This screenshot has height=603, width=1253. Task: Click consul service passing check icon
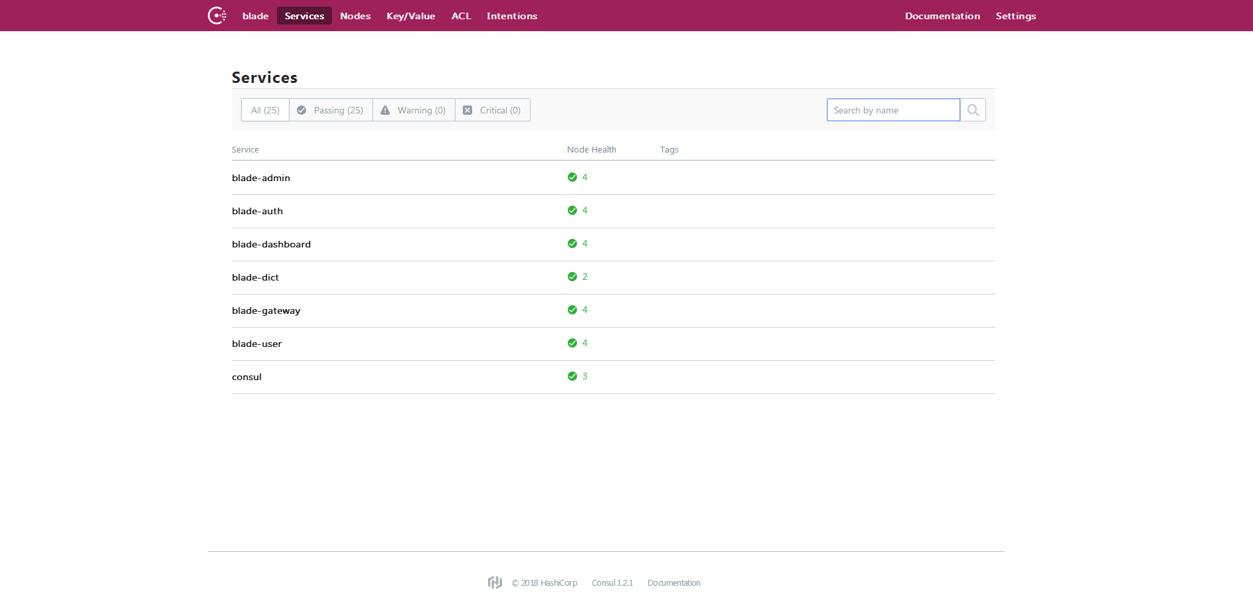tap(572, 376)
